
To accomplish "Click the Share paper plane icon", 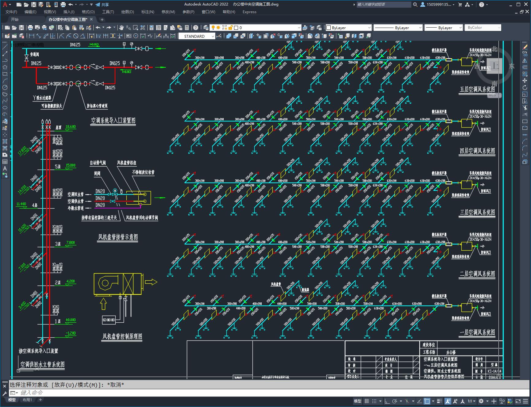I will (98, 5).
